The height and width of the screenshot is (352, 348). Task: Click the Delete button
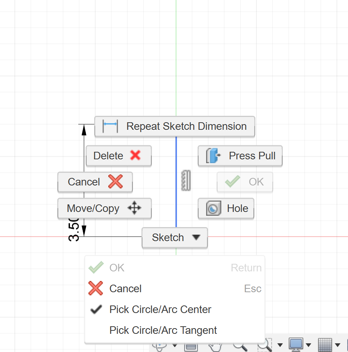click(118, 156)
